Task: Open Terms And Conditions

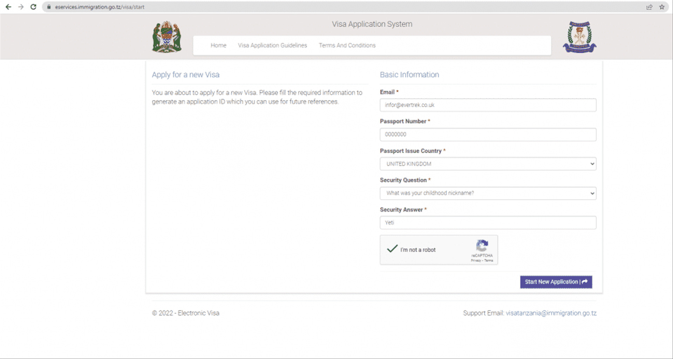Action: (347, 45)
